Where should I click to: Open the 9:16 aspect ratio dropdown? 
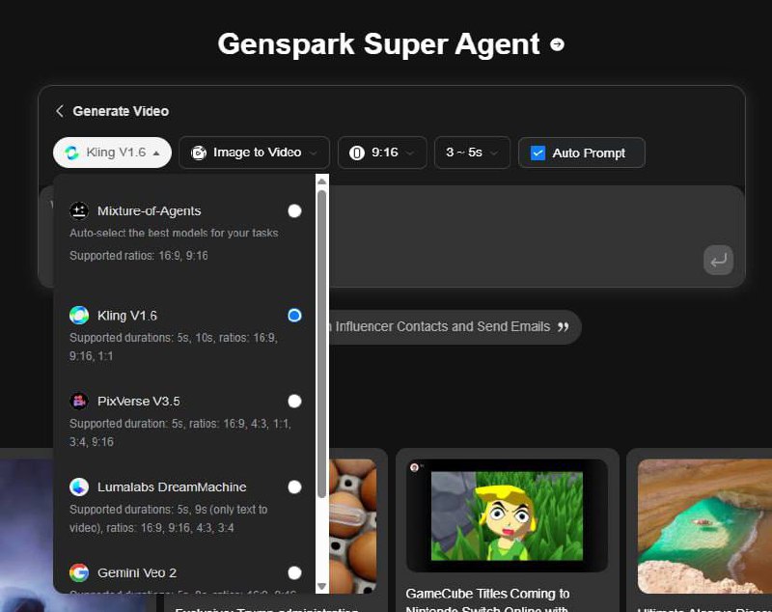coord(382,153)
